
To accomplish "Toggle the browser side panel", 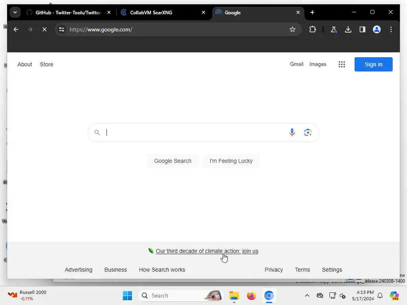I will coord(362,29).
